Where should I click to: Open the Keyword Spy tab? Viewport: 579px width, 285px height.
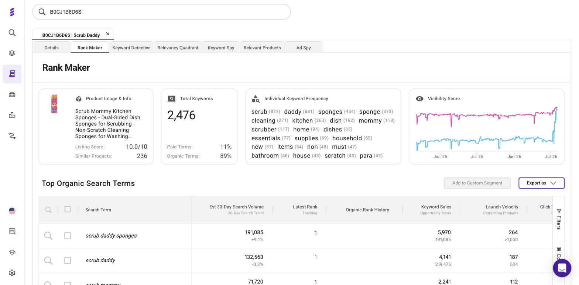coord(221,47)
